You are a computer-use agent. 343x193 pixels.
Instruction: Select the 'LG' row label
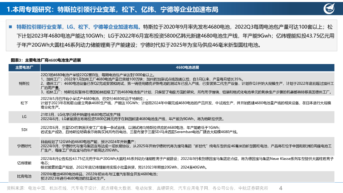pyautogui.click(x=24, y=117)
